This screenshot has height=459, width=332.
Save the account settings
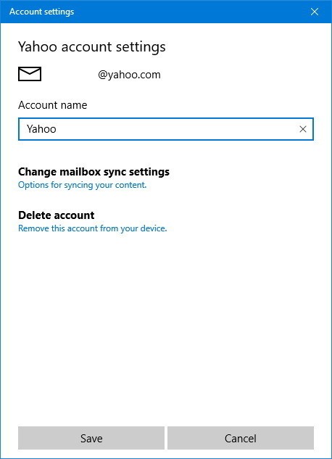tap(91, 438)
